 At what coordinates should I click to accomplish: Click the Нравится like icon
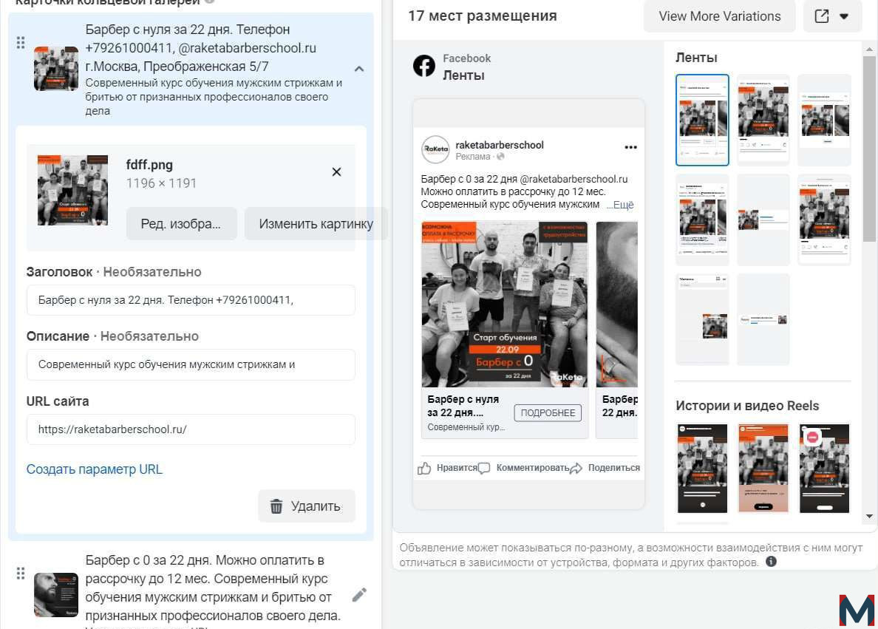424,469
